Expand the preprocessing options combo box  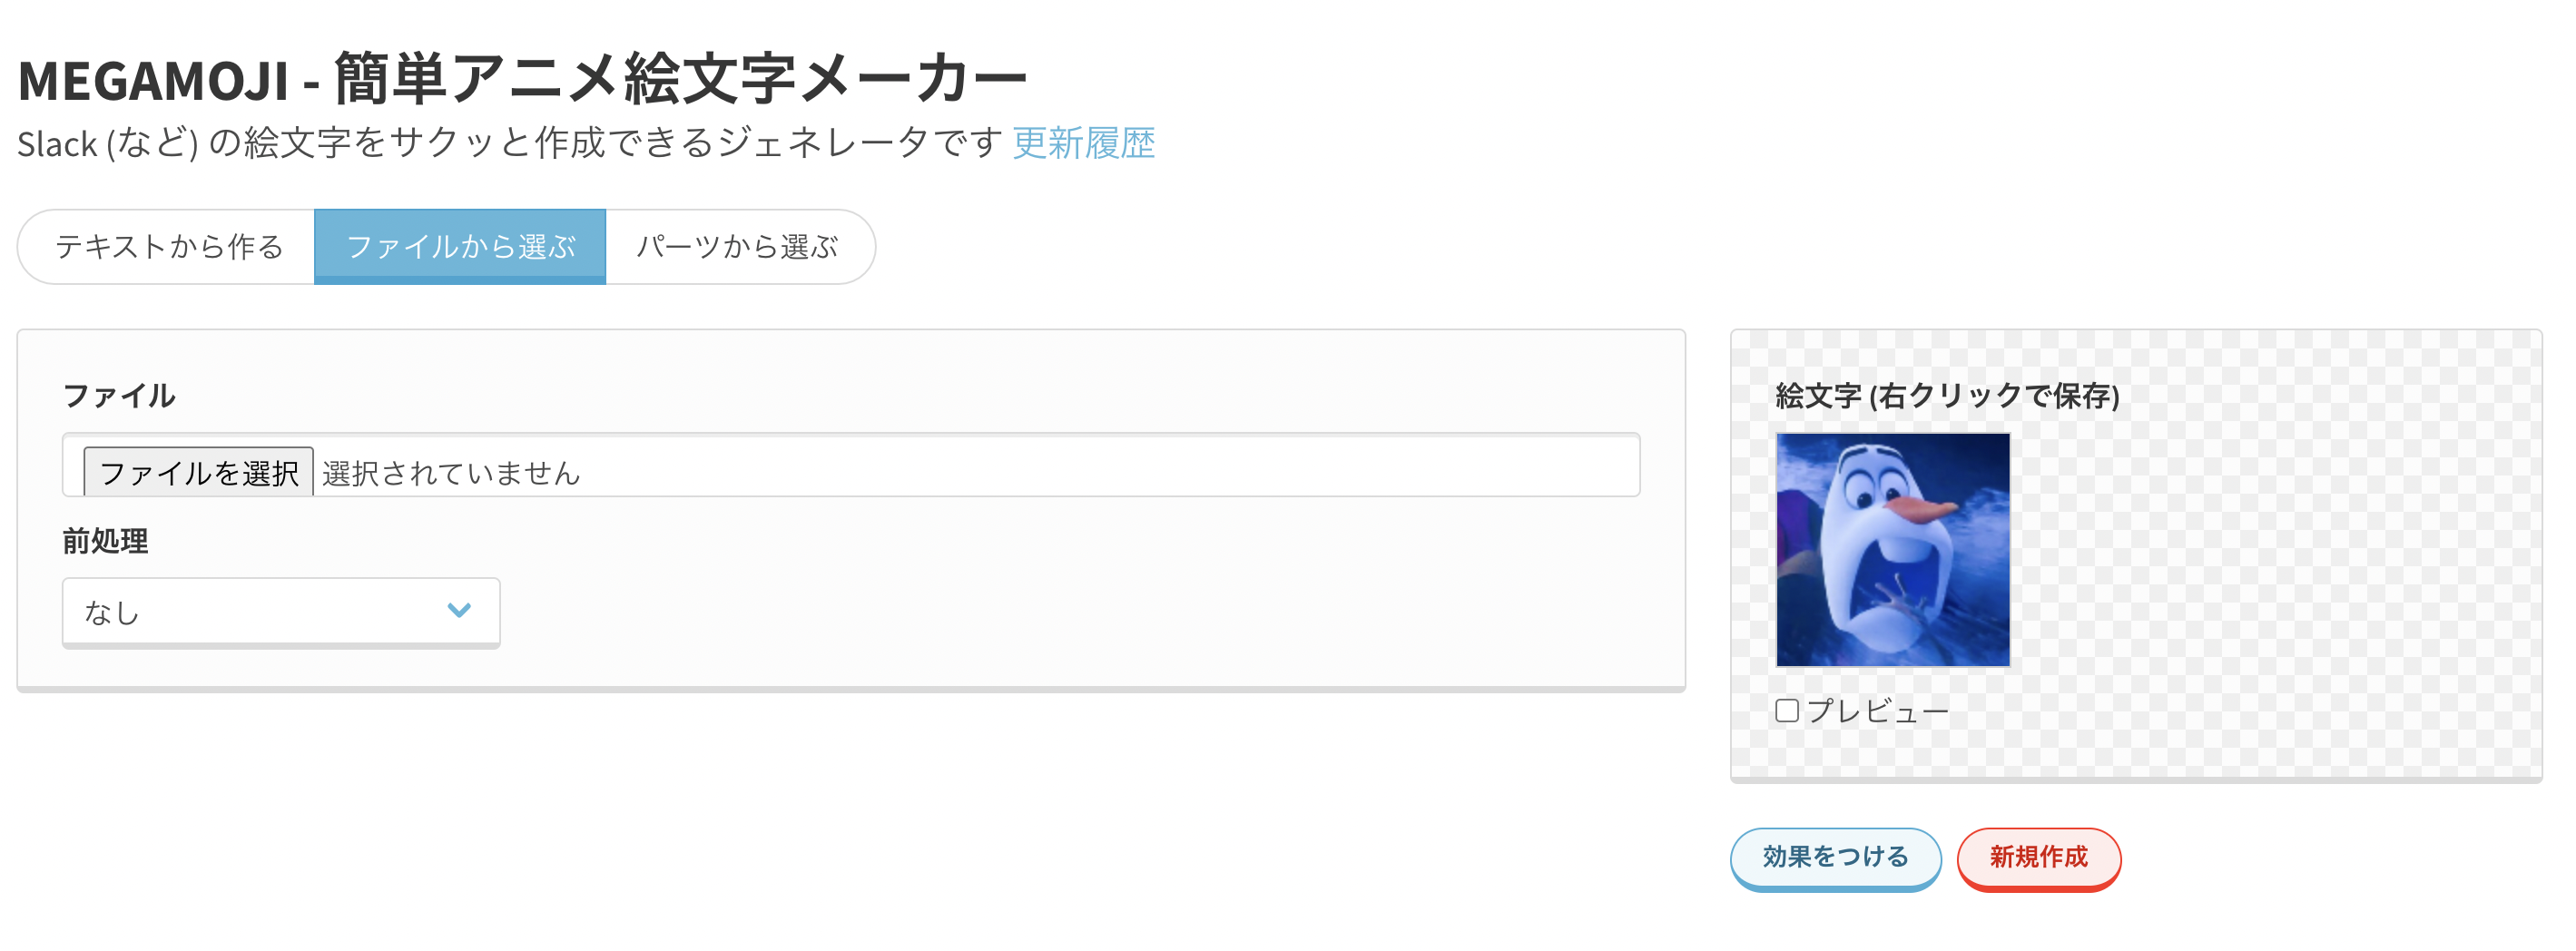click(280, 611)
